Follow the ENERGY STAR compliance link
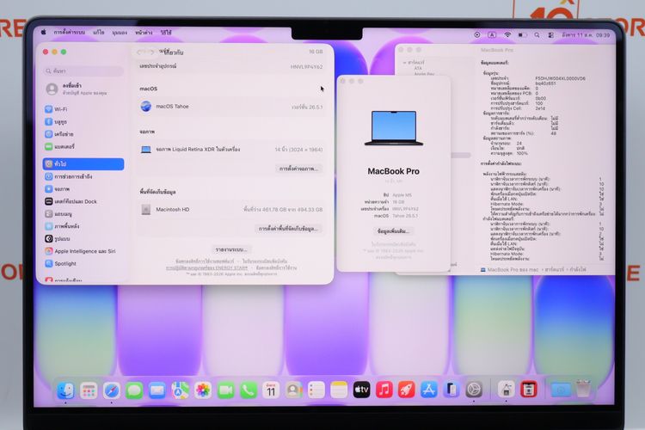The height and width of the screenshot is (430, 645). coord(207,267)
